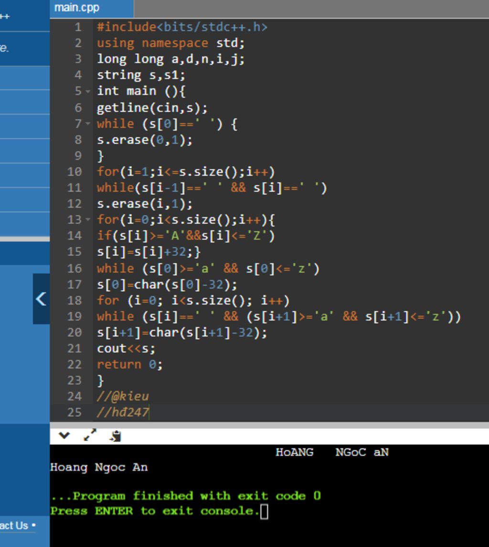
Task: Open the Contact Us link
Action: [x=14, y=526]
